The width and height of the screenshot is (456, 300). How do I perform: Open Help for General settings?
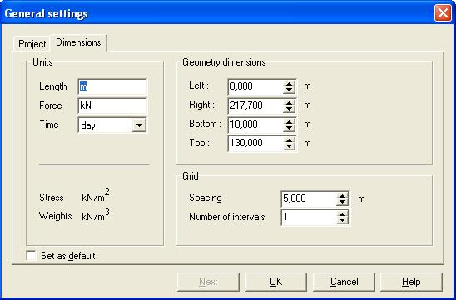(411, 282)
